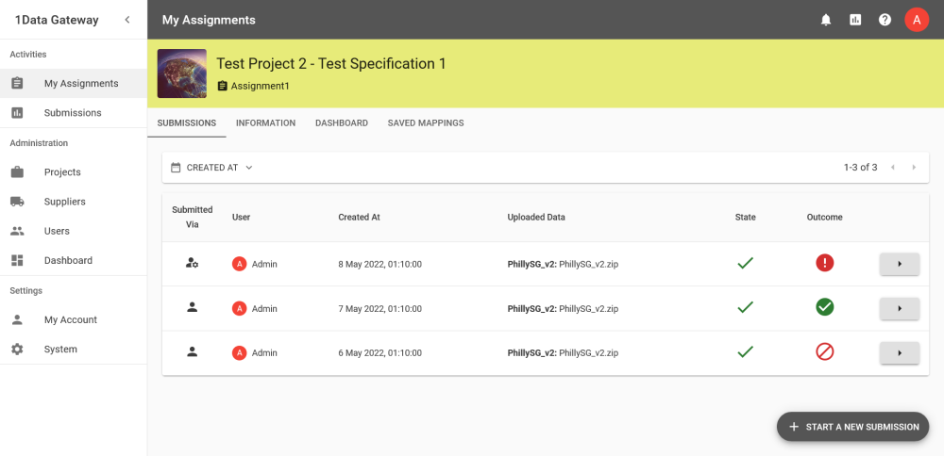This screenshot has width=944, height=456.
Task: Switch to the DASHBOARD tab
Action: [342, 123]
